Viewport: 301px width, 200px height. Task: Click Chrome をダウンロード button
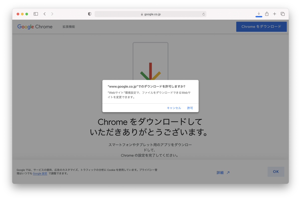[261, 27]
